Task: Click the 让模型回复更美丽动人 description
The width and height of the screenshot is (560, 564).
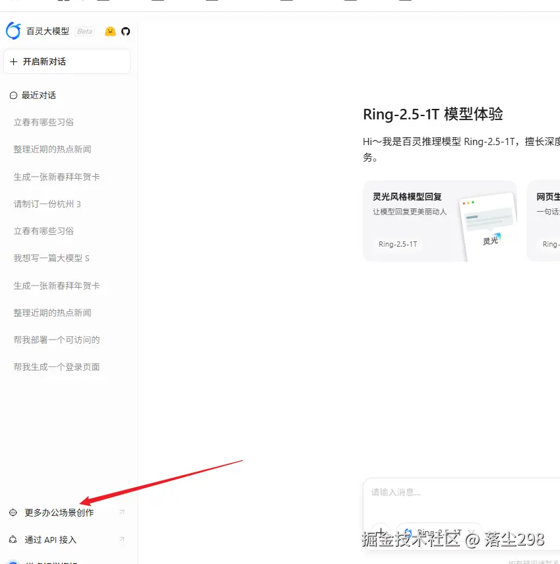Action: [x=410, y=212]
